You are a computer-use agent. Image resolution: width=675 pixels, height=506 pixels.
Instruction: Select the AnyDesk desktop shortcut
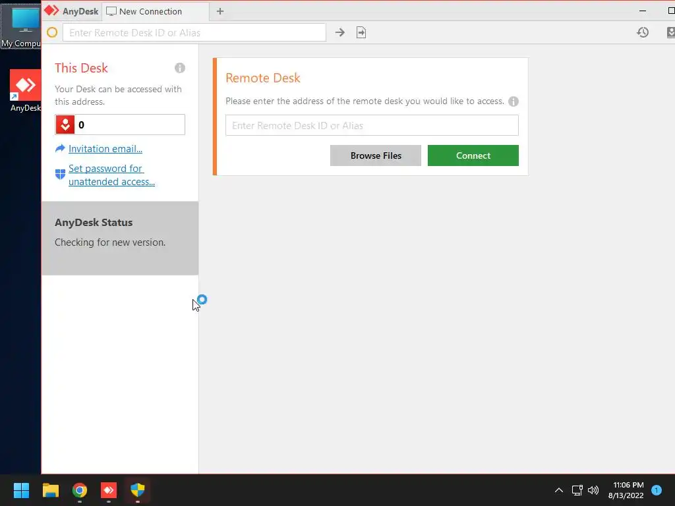coord(26,91)
